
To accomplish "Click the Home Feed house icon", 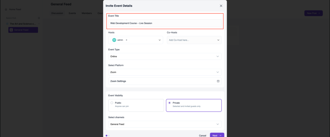I will pos(6,9).
